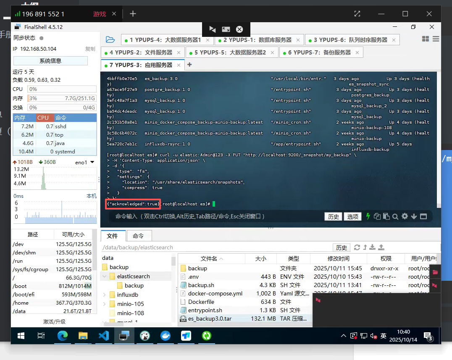The height and width of the screenshot is (360, 452).
Task: Click the upload icon in file toolbar
Action: tap(381, 247)
